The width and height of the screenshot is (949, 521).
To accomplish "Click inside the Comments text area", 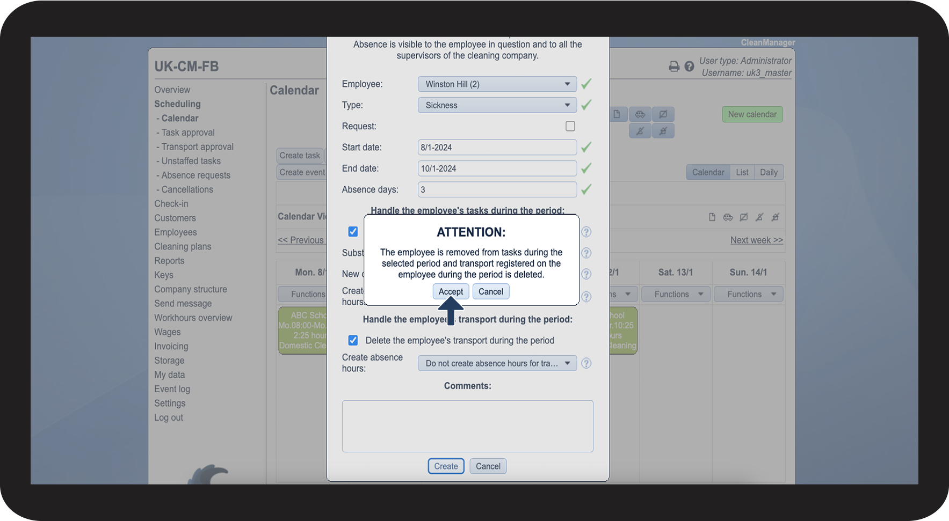I will point(467,426).
